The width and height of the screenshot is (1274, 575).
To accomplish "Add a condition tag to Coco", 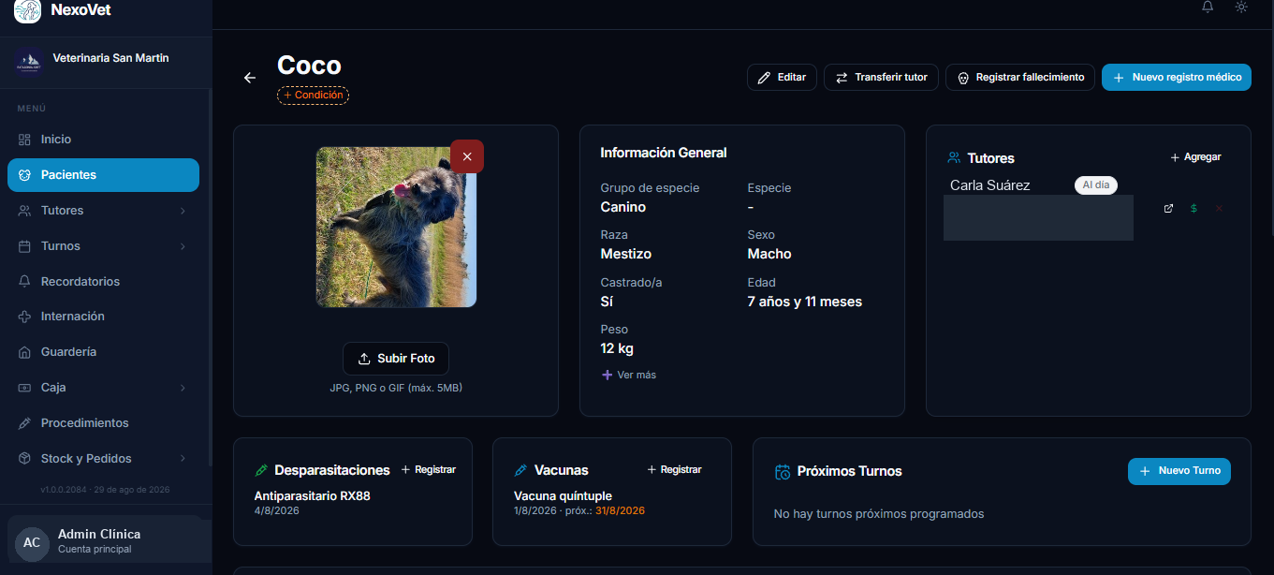I will pos(313,96).
